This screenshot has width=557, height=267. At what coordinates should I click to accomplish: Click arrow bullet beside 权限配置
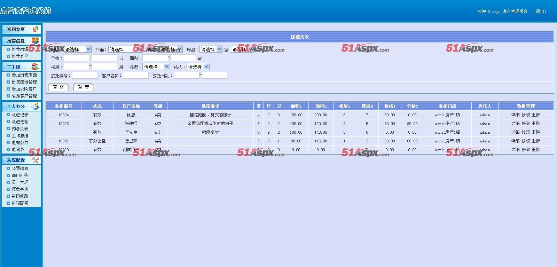pos(8,203)
